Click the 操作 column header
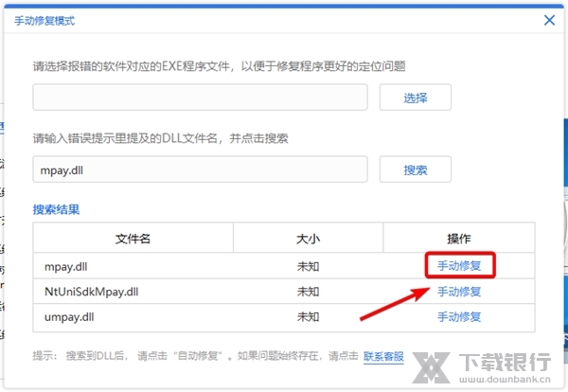 click(459, 239)
